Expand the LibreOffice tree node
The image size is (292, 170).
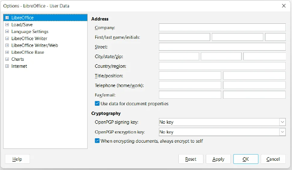click(7, 18)
